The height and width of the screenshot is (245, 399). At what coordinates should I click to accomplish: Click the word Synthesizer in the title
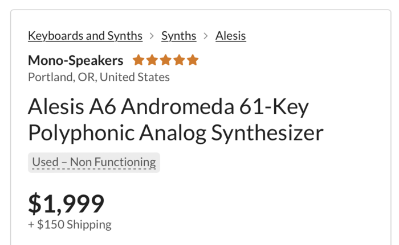267,132
